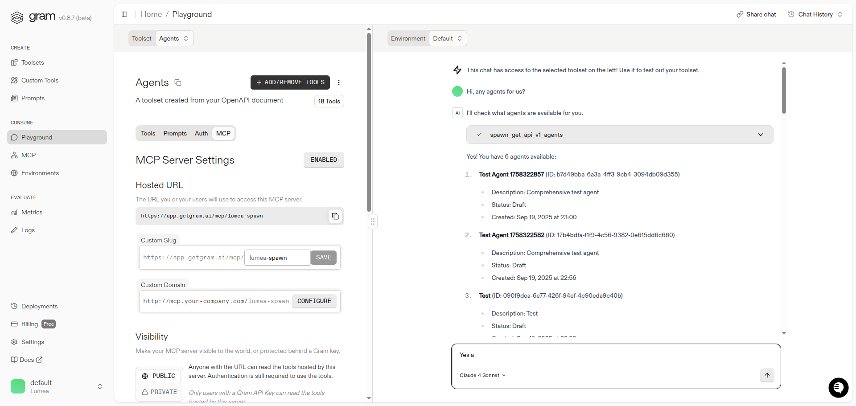Click the 'Hi, any agents for us?' message
Screen dimensions: 856x406
[496, 91]
